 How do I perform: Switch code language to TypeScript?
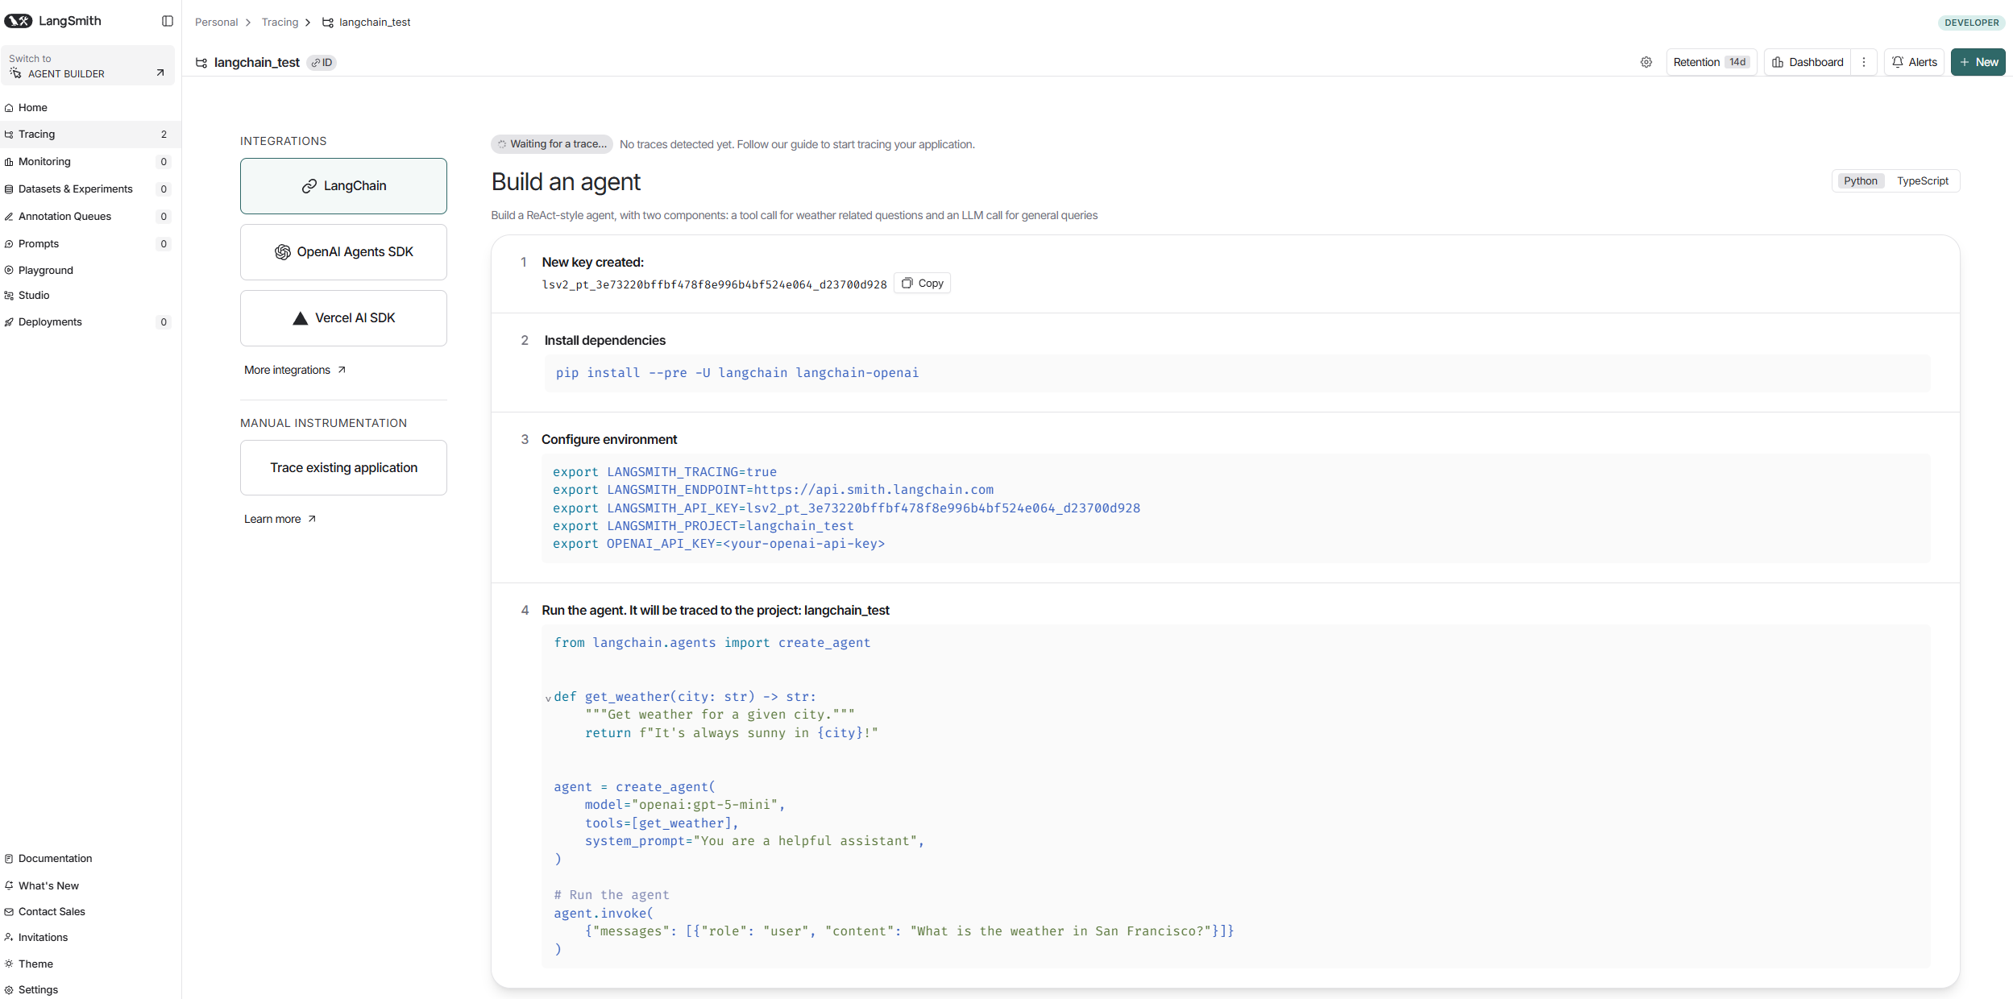click(x=1922, y=181)
